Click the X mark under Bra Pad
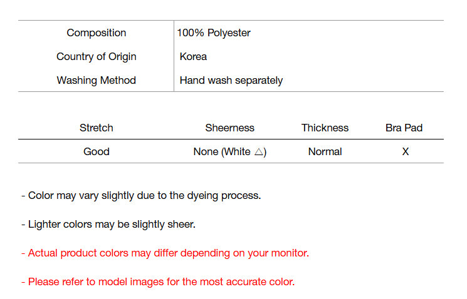 [405, 152]
